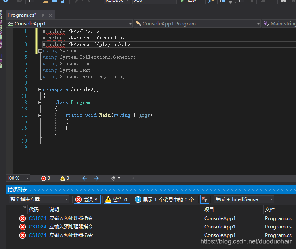296x249 pixels.
Task: Open the 生成 + IntelliSense dropdown
Action: coord(244,199)
